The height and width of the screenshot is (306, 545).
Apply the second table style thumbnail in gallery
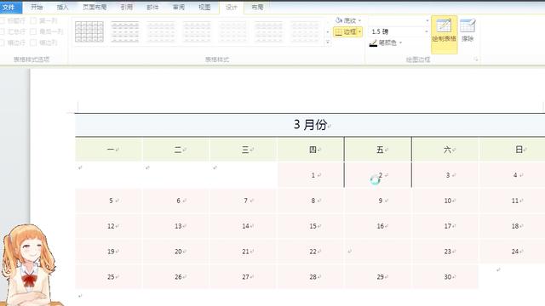pyautogui.click(x=125, y=31)
